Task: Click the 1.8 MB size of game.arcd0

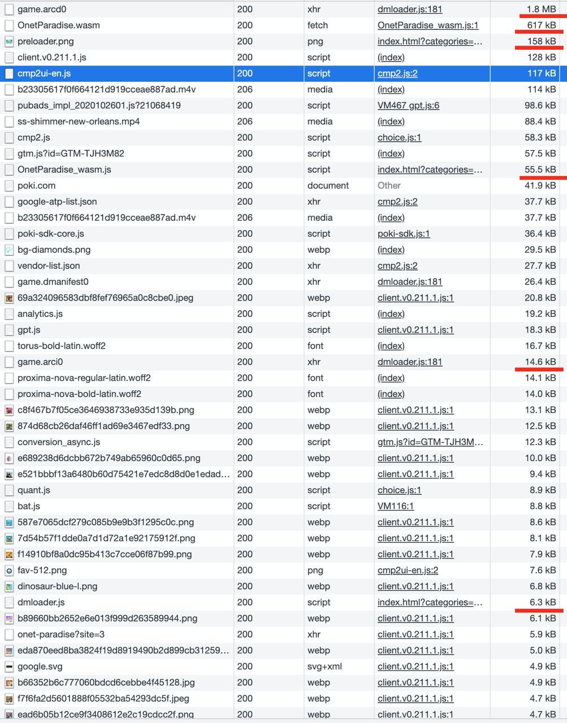Action: (541, 10)
